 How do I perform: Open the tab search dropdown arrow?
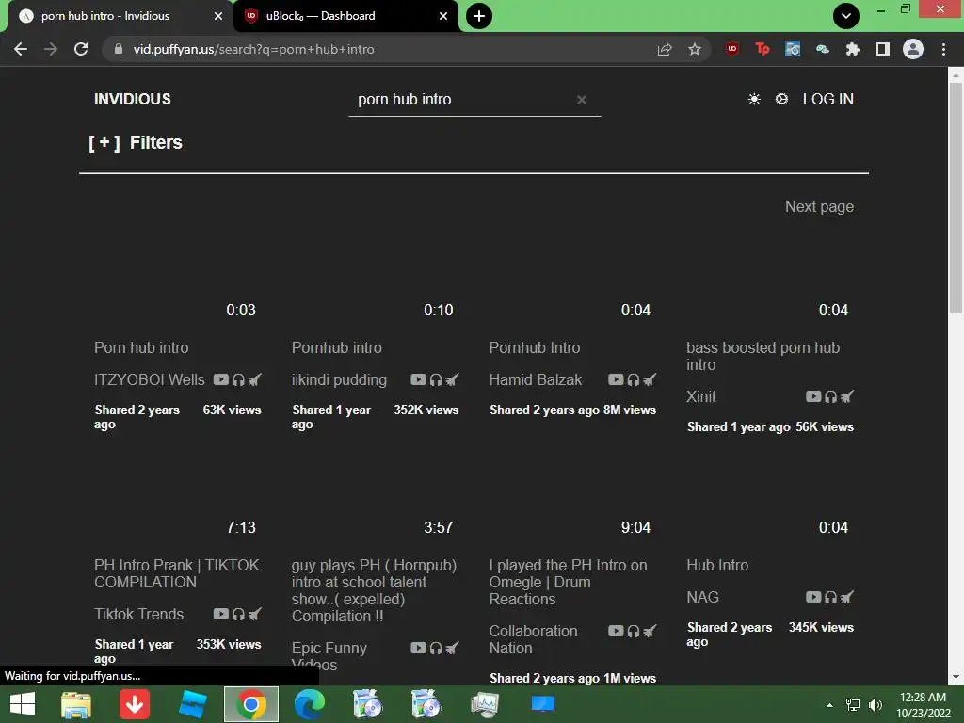coord(846,16)
